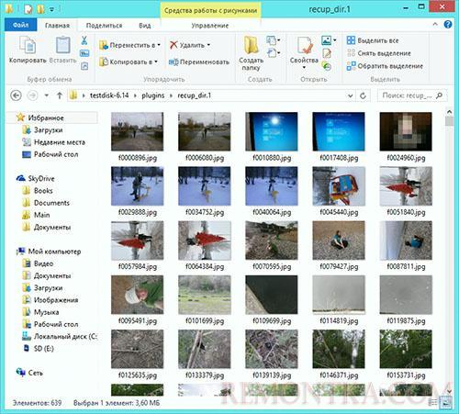
Task: Select thumbnail f0146371.jpg
Action: tap(339, 349)
